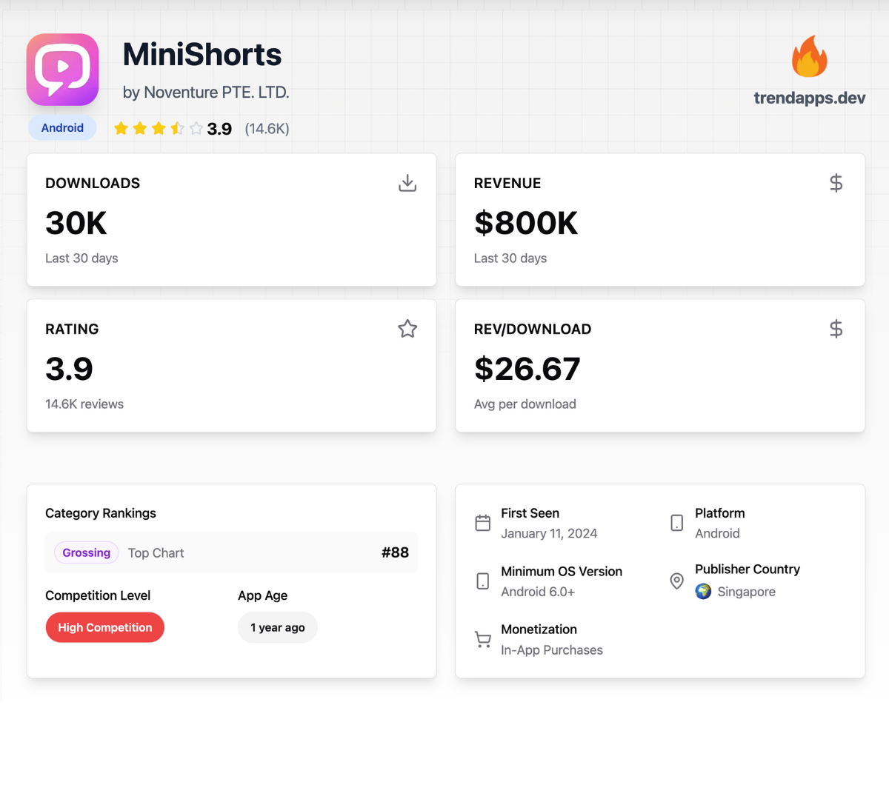Image resolution: width=889 pixels, height=785 pixels.
Task: Click the download icon in Downloads card
Action: (x=407, y=183)
